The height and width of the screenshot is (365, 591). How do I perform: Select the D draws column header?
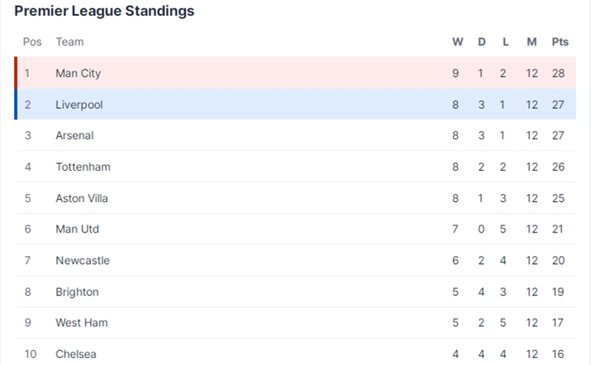pyautogui.click(x=482, y=42)
